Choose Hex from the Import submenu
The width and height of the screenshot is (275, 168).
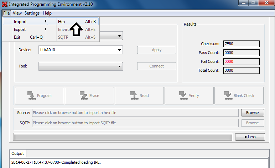point(73,22)
